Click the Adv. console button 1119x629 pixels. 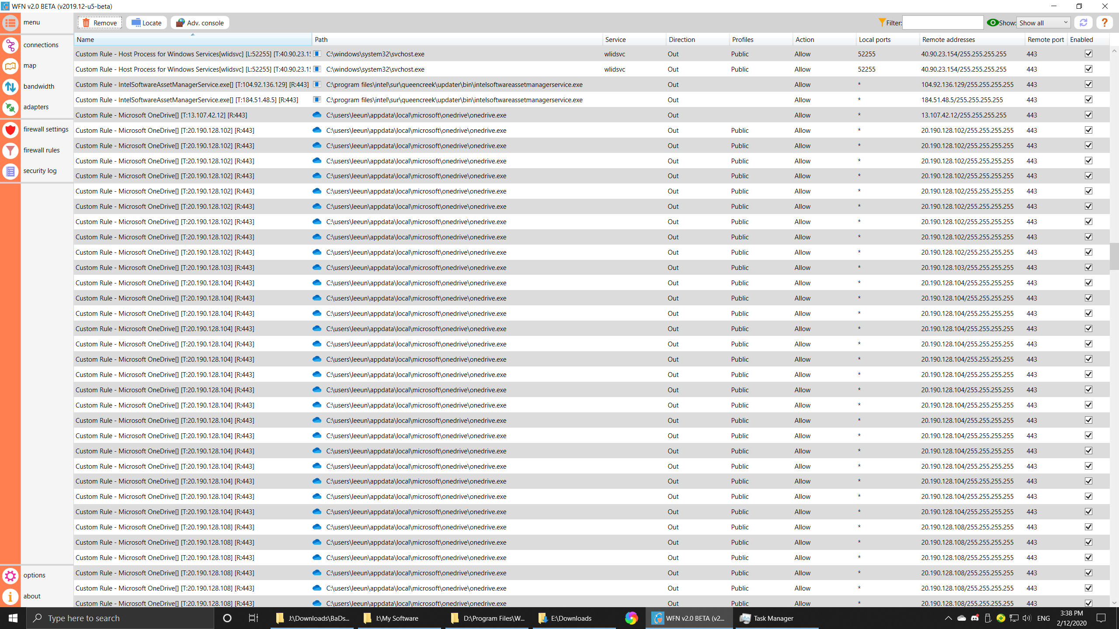200,23
